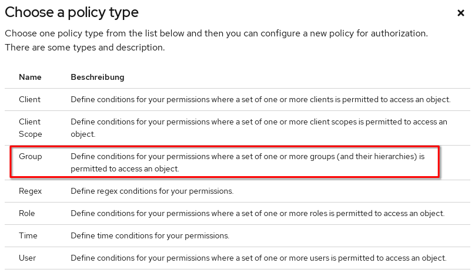Close the Choose a policy type dialog
This screenshot has width=475, height=273.
point(461,13)
